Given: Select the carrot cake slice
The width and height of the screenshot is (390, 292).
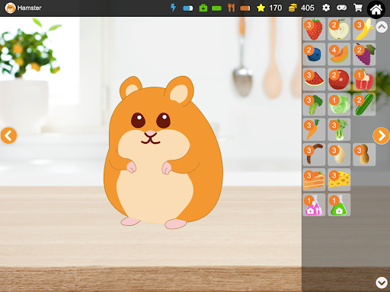Looking at the screenshot, I should [314, 179].
